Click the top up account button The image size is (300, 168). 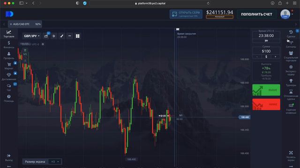coord(256,14)
